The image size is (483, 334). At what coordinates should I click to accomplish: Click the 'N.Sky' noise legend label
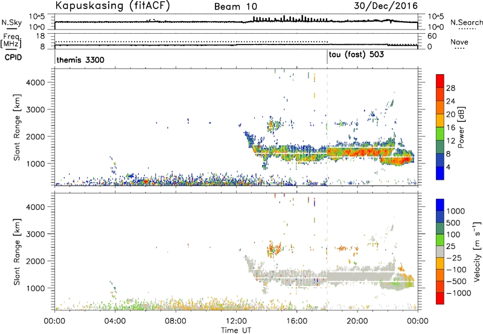point(11,22)
